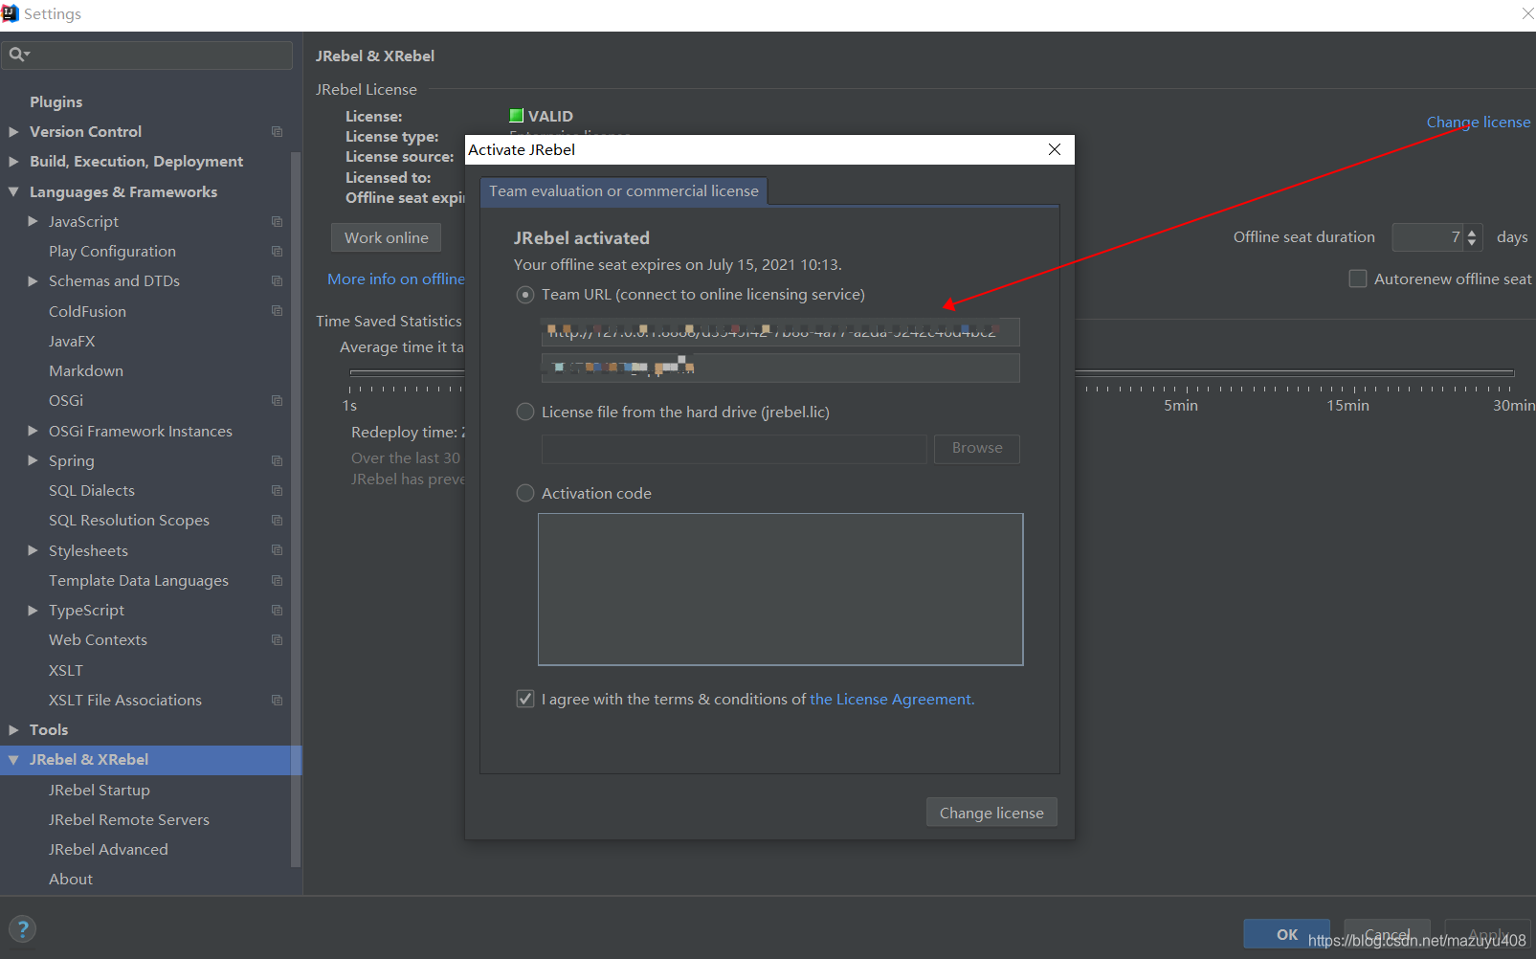Toggle the License Agreement checkbox
Viewport: 1536px width, 959px height.
(x=525, y=699)
